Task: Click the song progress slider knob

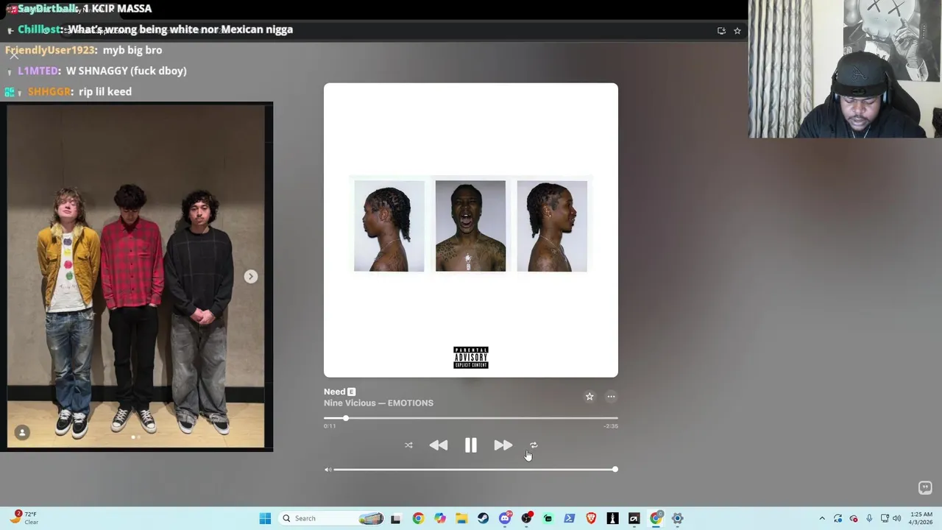Action: (x=345, y=418)
